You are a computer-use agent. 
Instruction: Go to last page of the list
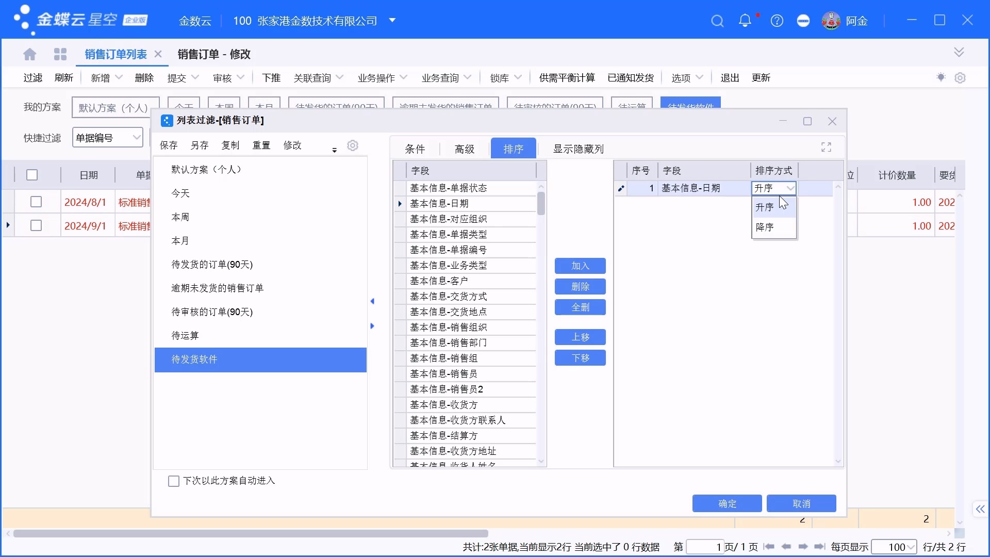click(819, 547)
